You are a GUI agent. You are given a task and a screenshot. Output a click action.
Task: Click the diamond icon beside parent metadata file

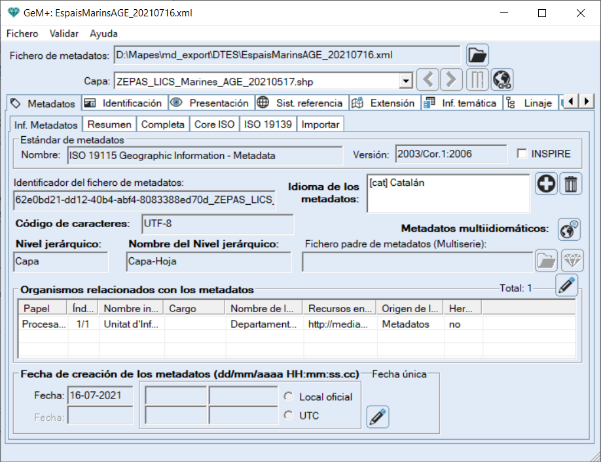(x=572, y=260)
